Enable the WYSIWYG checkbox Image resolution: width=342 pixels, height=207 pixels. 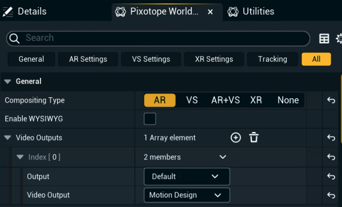coord(150,119)
